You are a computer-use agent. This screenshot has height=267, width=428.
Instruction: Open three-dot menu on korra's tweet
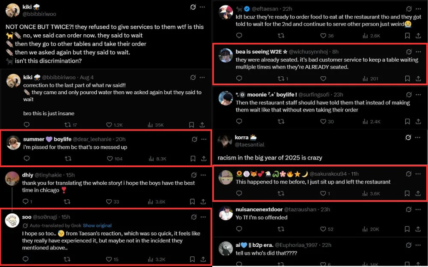(x=419, y=138)
